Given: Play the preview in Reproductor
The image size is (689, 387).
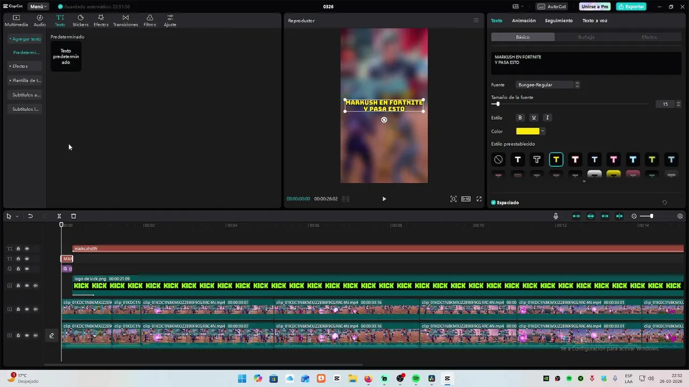Looking at the screenshot, I should click(x=384, y=199).
